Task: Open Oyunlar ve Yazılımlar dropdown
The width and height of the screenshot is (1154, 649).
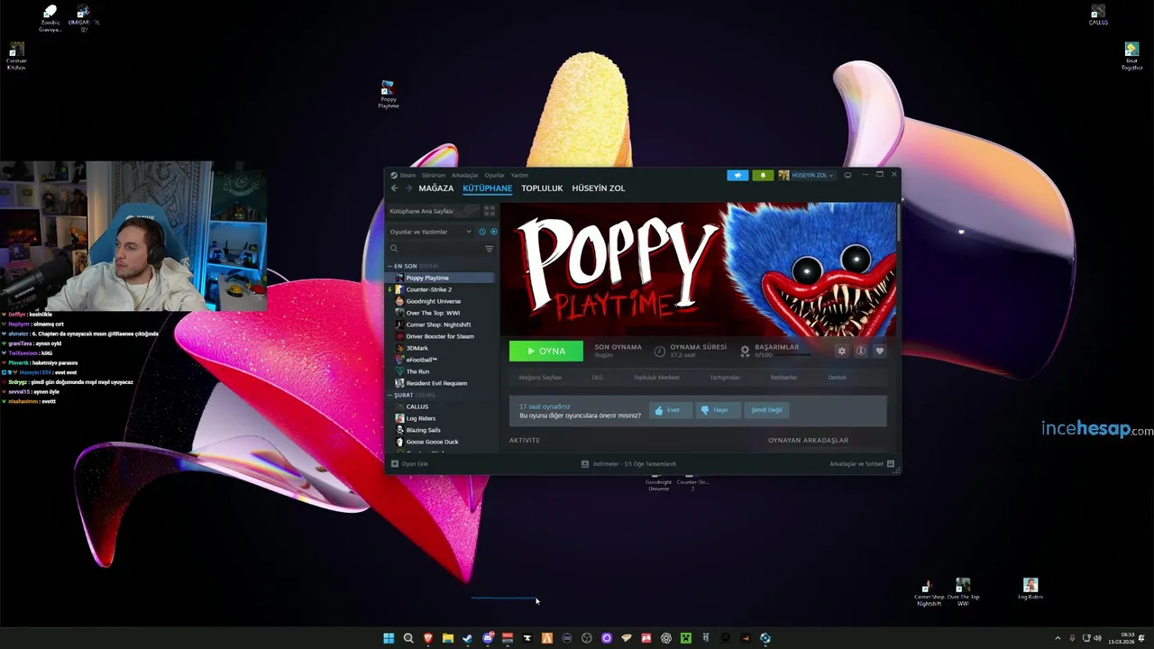Action: (431, 232)
